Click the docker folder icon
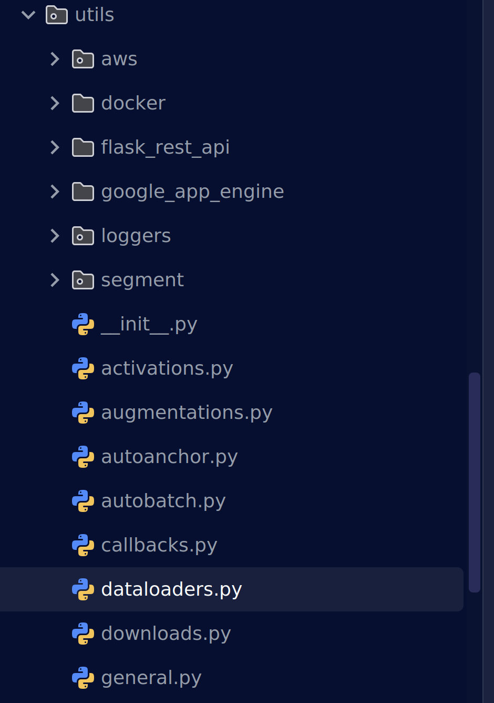 click(83, 104)
